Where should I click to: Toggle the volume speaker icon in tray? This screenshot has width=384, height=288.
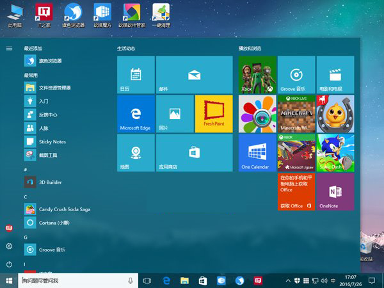point(323,280)
